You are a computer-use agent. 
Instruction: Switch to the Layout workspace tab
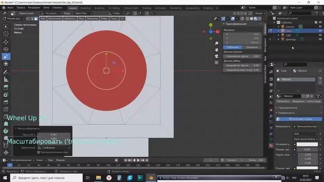coord(72,8)
